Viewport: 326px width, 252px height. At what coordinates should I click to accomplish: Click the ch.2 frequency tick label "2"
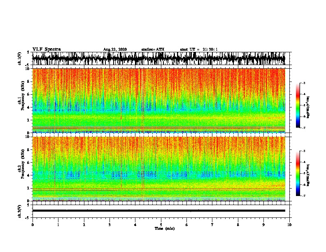pyautogui.click(x=29, y=188)
